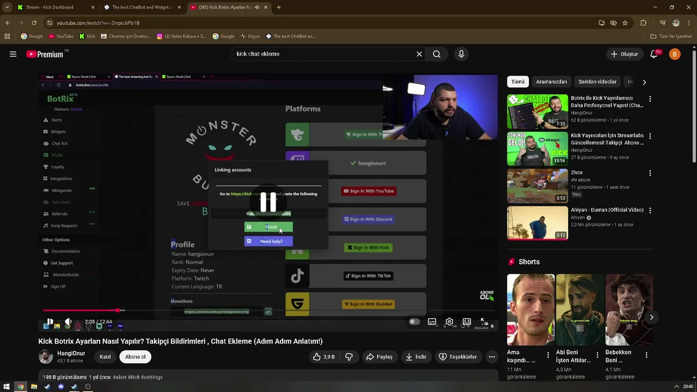Toggle subtitles/captions in player
Image resolution: width=697 pixels, height=392 pixels.
(432, 322)
